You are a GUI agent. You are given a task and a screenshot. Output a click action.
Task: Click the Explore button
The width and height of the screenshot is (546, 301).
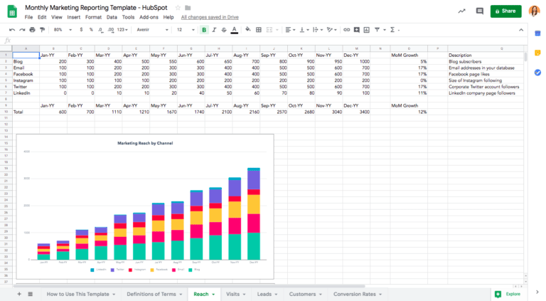point(508,293)
